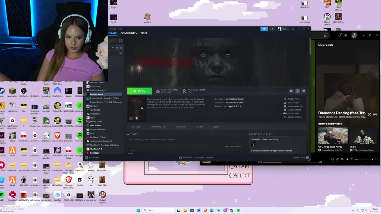Open Spotify profile avatar
Image resolution: width=381 pixels, height=214 pixels.
coord(354,35)
